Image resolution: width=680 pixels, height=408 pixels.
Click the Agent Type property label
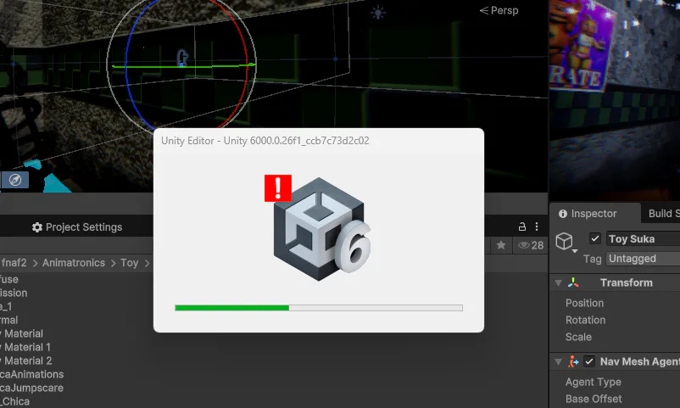click(x=593, y=382)
